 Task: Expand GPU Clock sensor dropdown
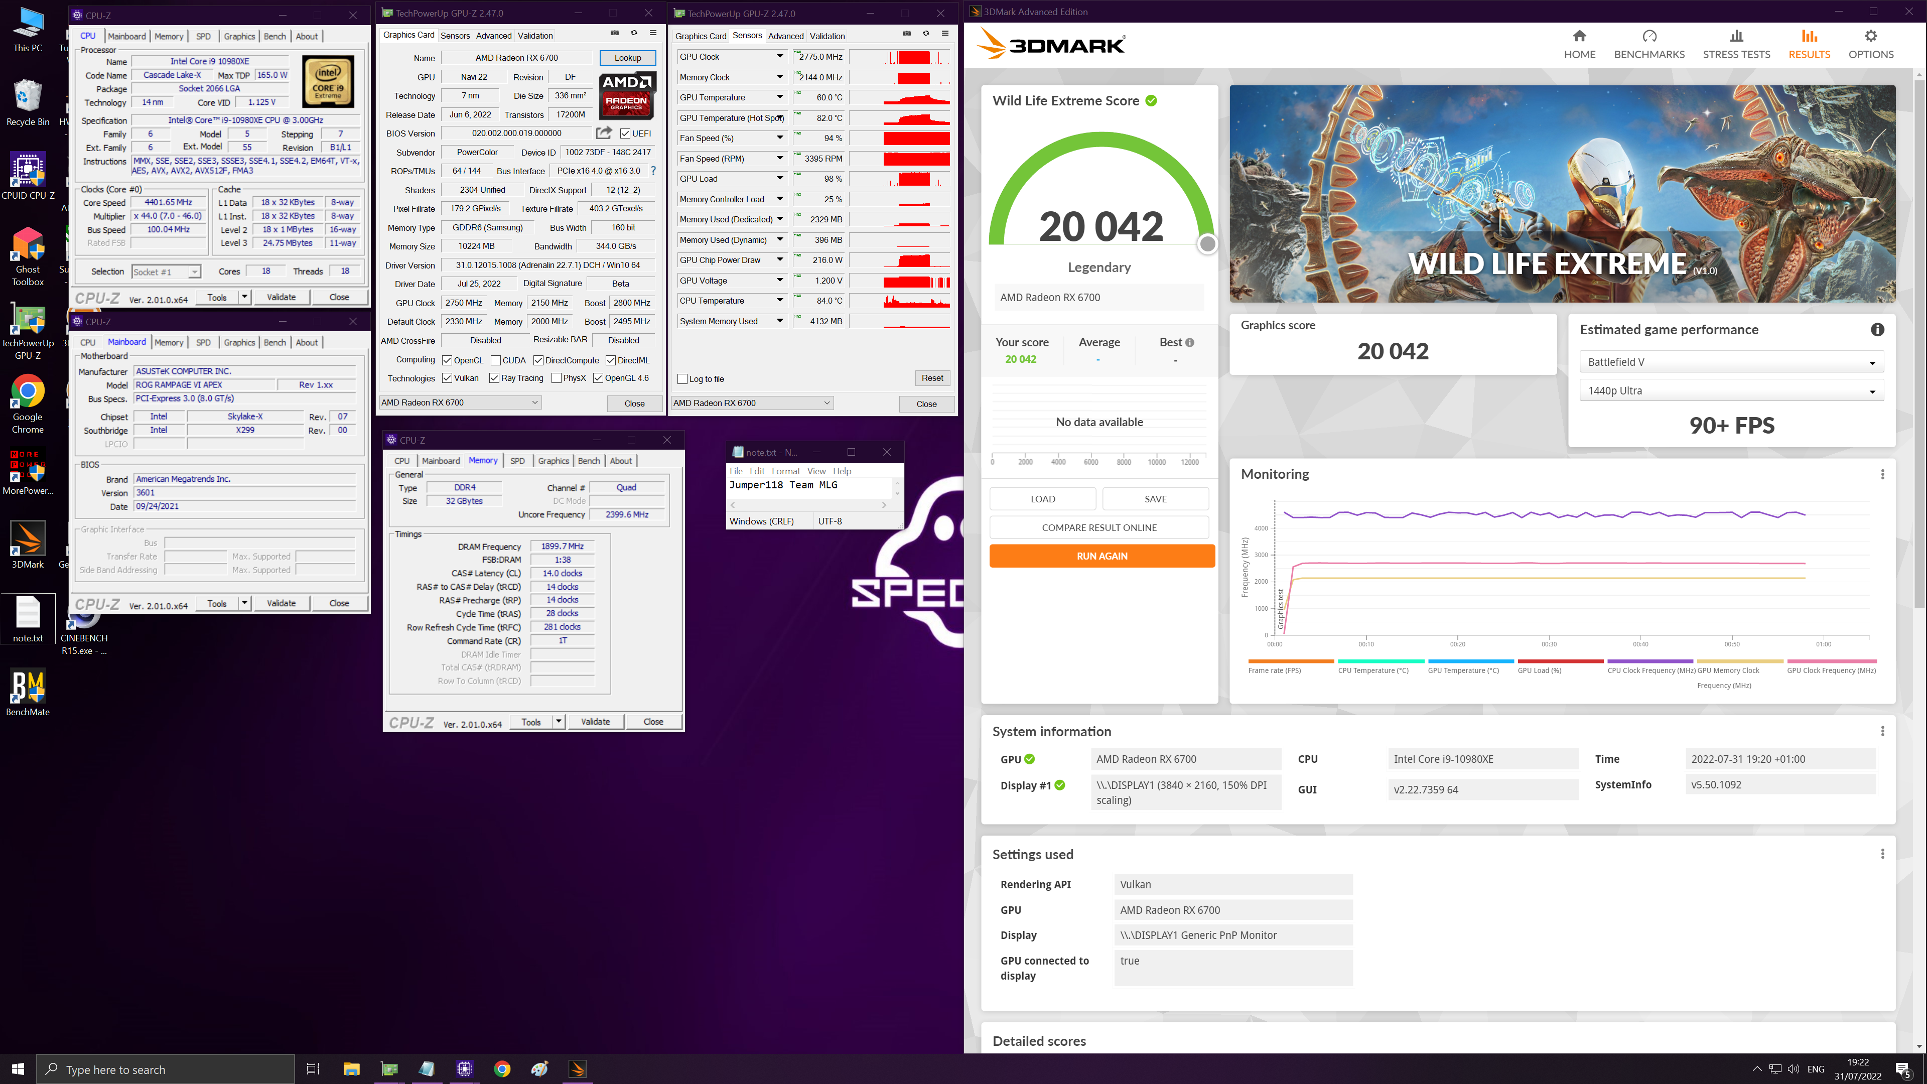tap(779, 56)
